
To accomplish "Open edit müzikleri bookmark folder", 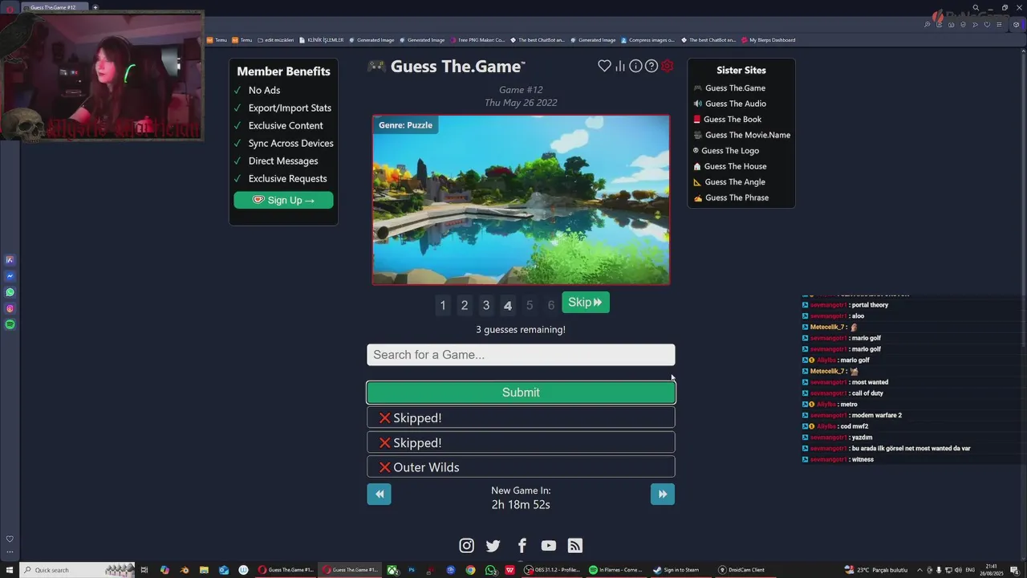I will (x=274, y=39).
